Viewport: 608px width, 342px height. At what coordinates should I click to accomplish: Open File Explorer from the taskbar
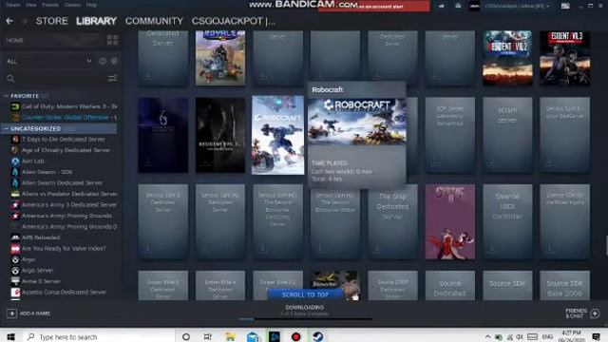(230, 336)
